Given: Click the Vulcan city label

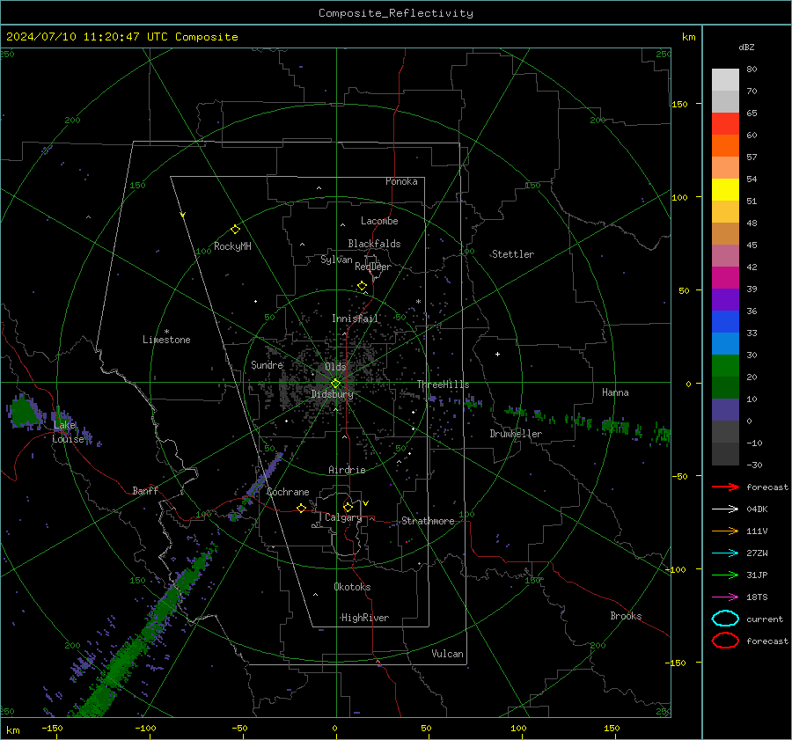Looking at the screenshot, I should click(x=447, y=654).
